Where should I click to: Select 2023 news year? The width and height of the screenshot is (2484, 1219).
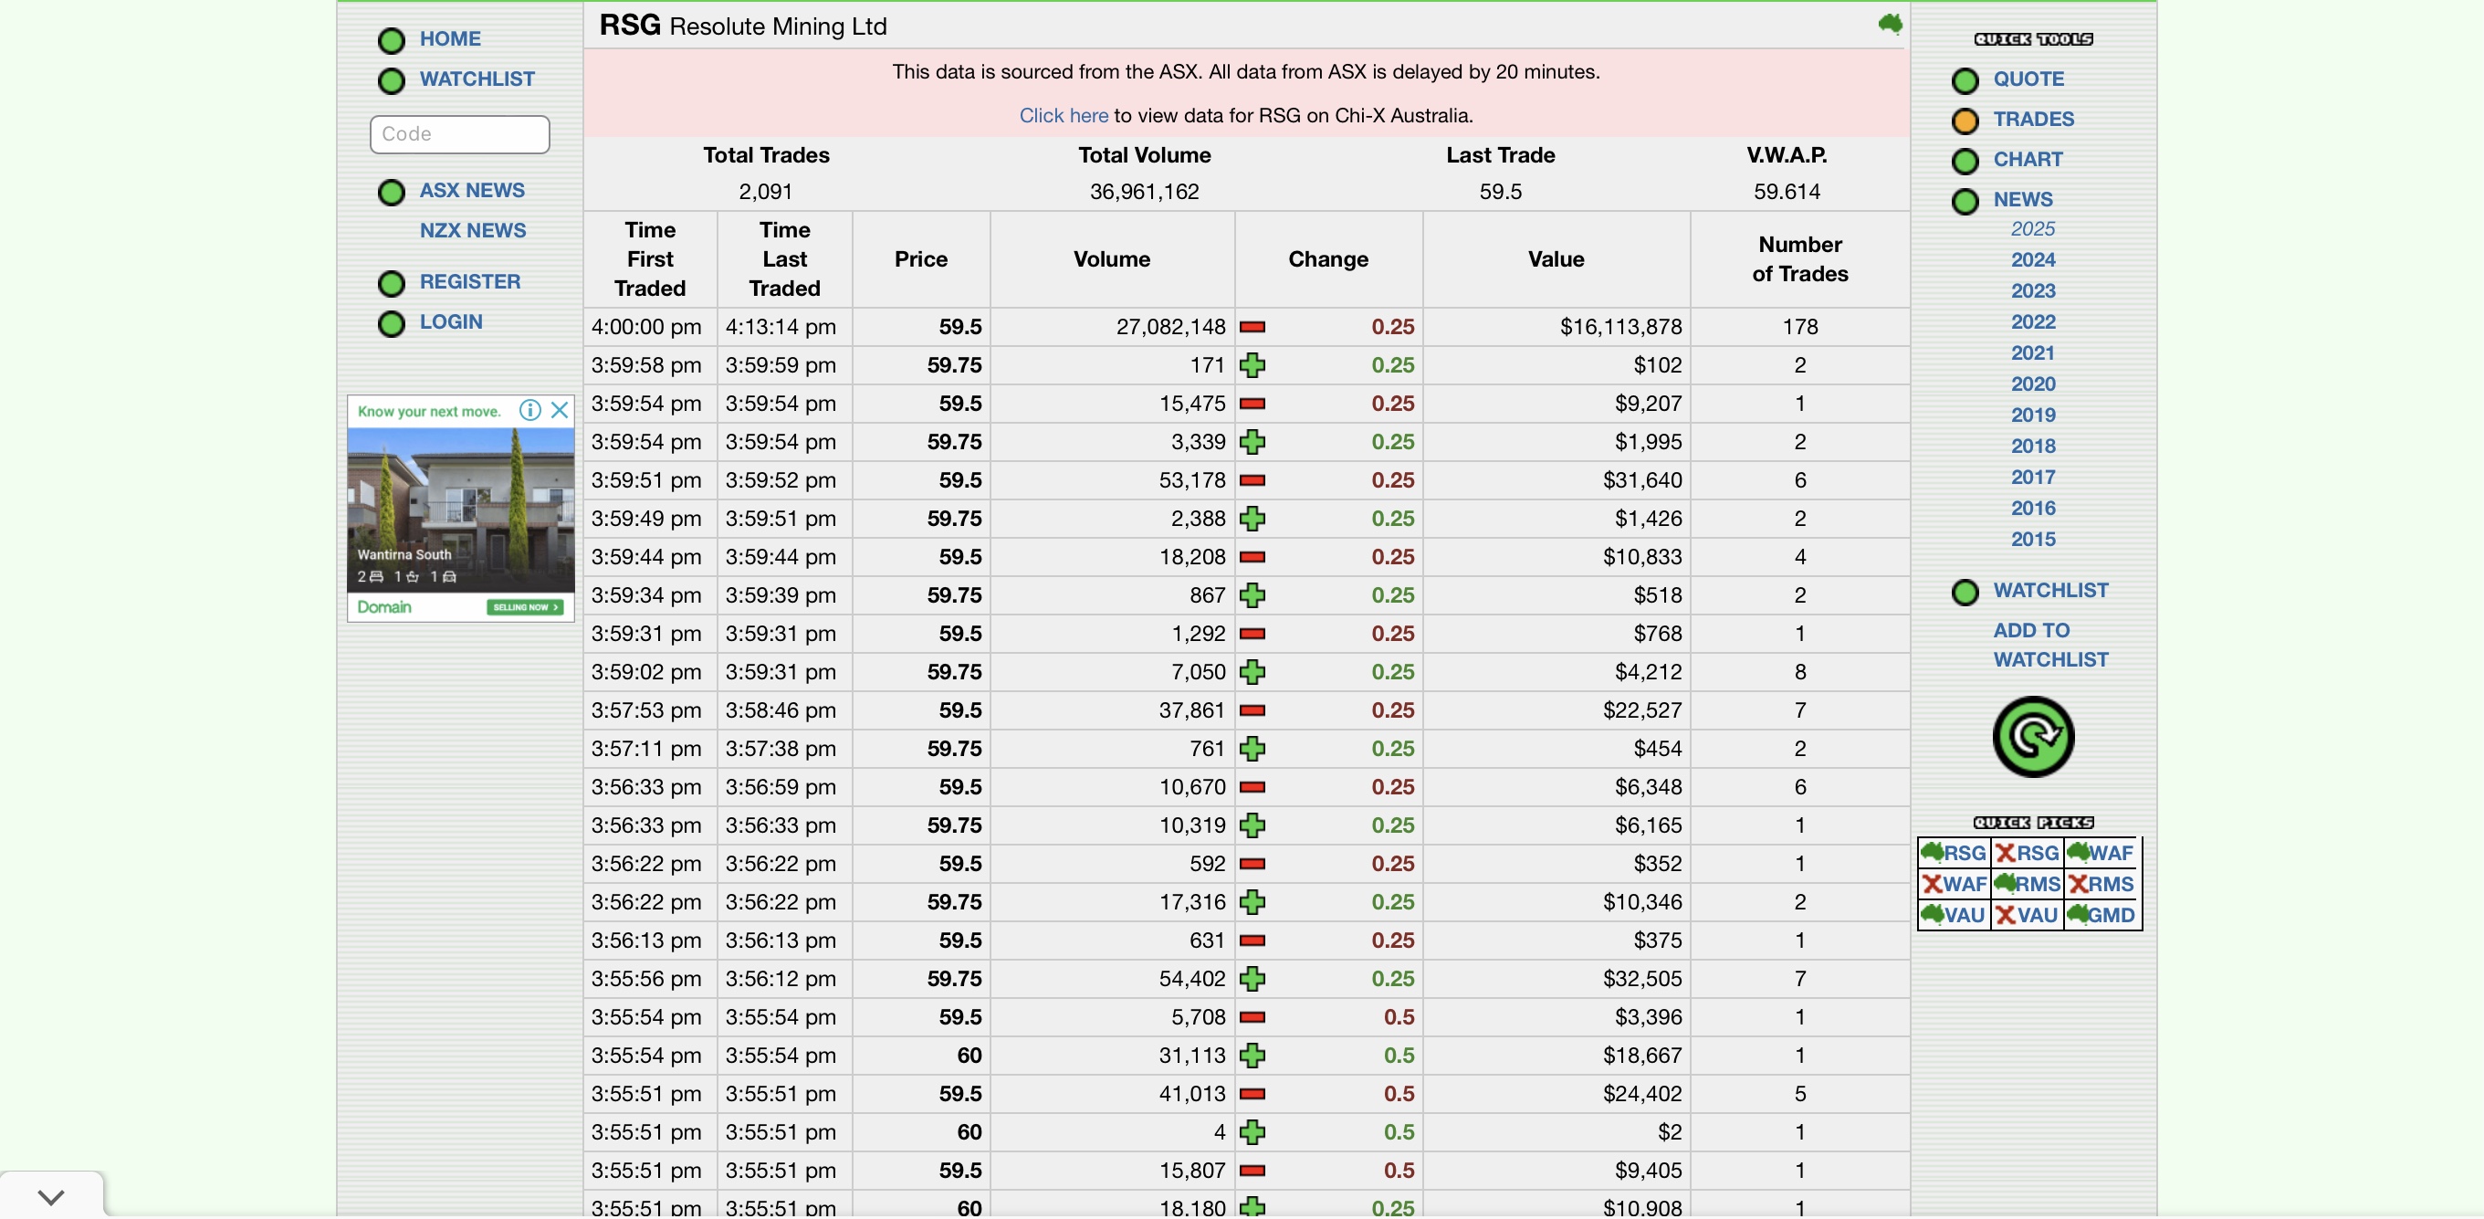point(2033,290)
